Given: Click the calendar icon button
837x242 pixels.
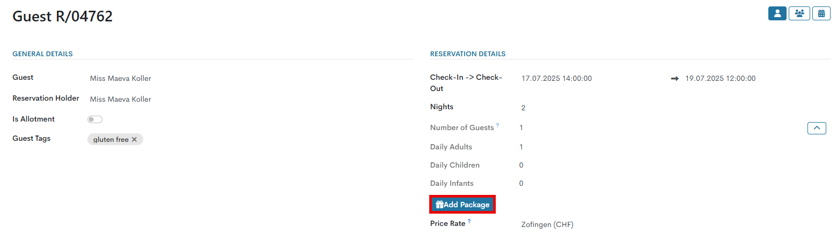Looking at the screenshot, I should pyautogui.click(x=821, y=13).
